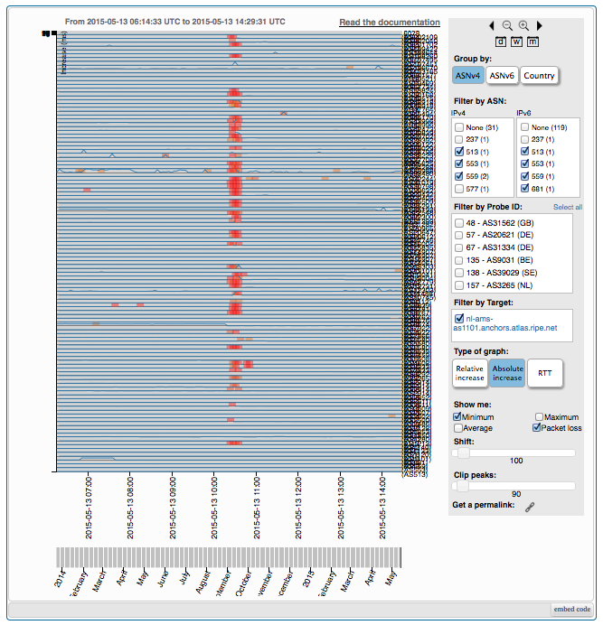Uncheck the Packet loss option
Image resolution: width=603 pixels, height=625 pixels.
[x=539, y=428]
